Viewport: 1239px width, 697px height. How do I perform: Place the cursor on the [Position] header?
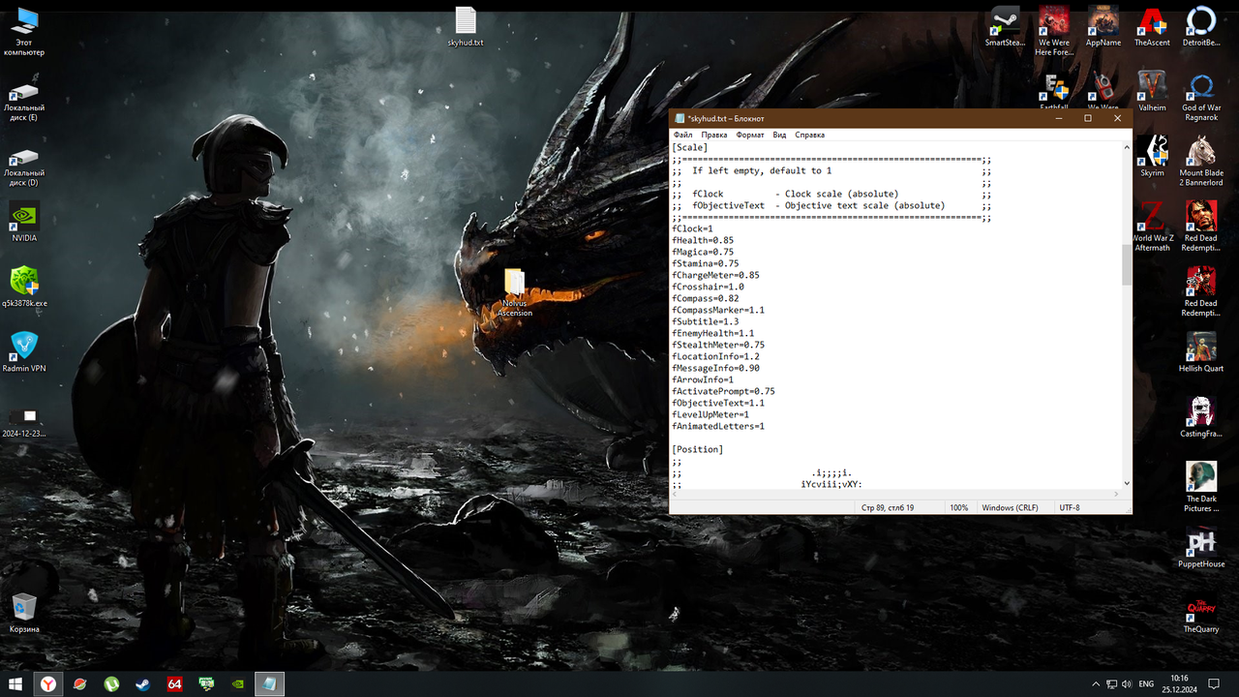pos(698,449)
